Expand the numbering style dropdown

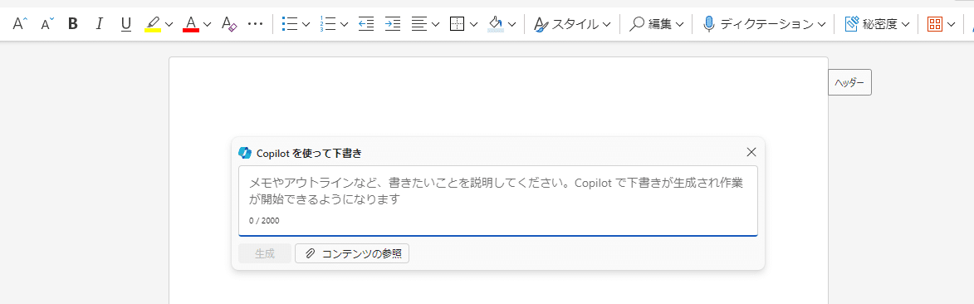click(x=344, y=24)
